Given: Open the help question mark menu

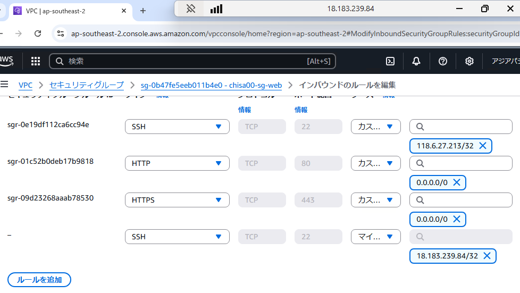Looking at the screenshot, I should [442, 61].
